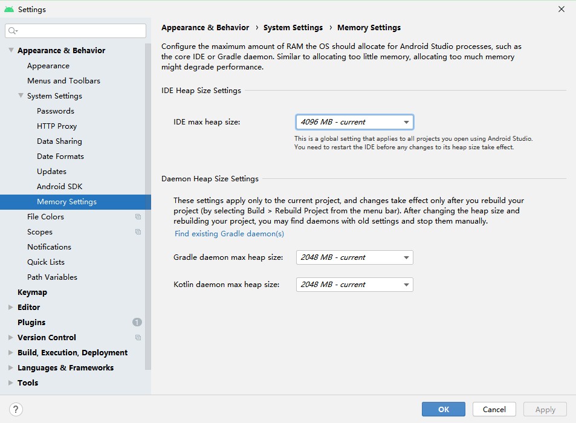Expand the Languages & Frameworks arrow
This screenshot has width=576, height=423.
tap(11, 367)
